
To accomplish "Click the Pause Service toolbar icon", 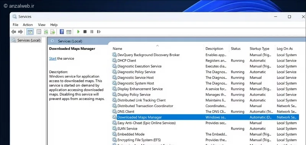I will coord(92,32).
